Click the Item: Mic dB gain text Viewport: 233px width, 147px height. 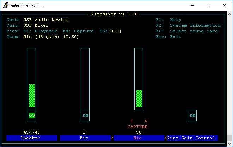pos(43,37)
